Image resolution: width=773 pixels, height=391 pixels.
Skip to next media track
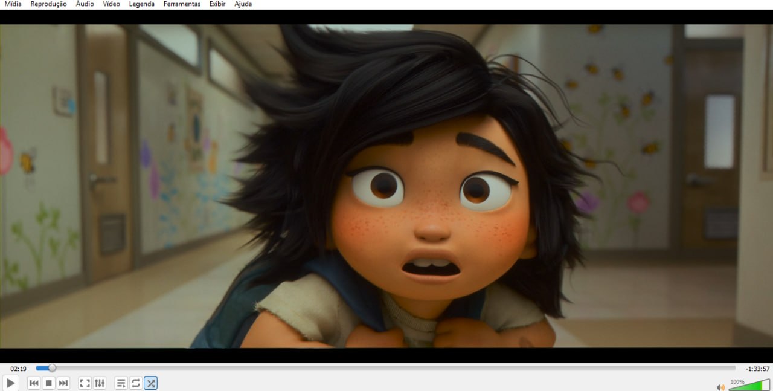63,383
